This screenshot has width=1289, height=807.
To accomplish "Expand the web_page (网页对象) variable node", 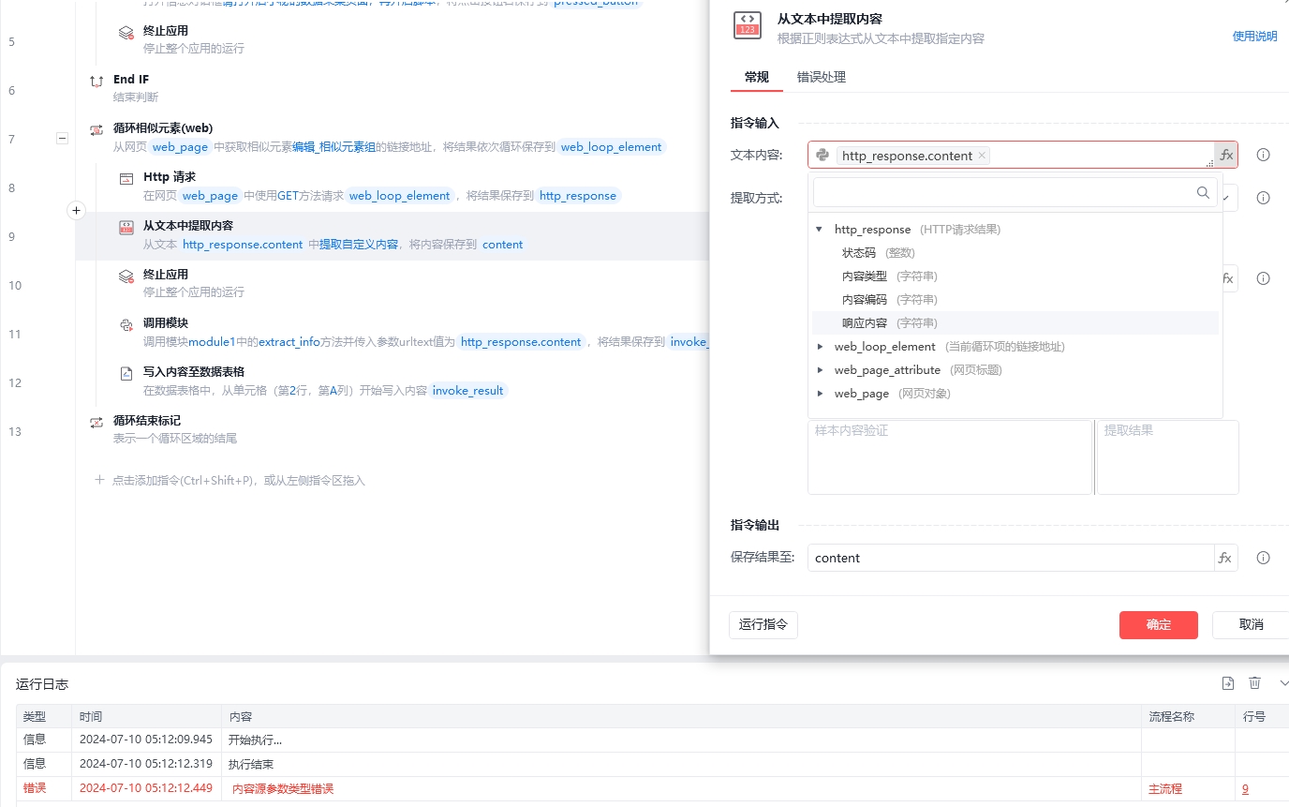I will (821, 394).
